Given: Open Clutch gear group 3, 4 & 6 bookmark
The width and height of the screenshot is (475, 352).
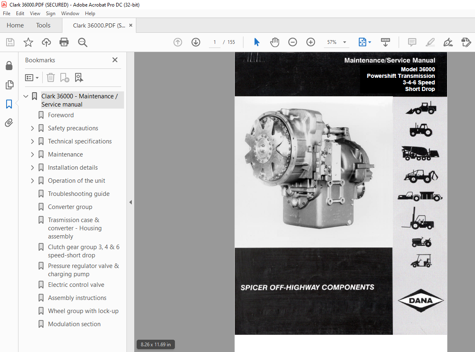Looking at the screenshot, I should coord(84,251).
